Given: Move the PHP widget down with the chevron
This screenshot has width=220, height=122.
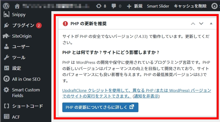Looking at the screenshot, I should point(201,24).
